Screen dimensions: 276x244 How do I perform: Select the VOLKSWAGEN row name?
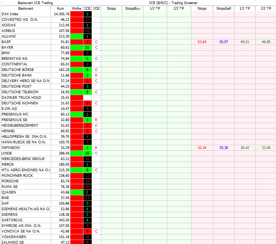point(14,237)
